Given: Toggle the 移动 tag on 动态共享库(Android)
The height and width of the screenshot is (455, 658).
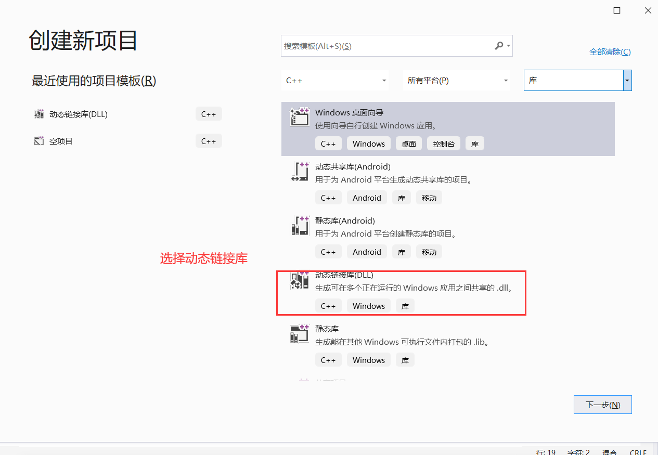Looking at the screenshot, I should pos(429,198).
